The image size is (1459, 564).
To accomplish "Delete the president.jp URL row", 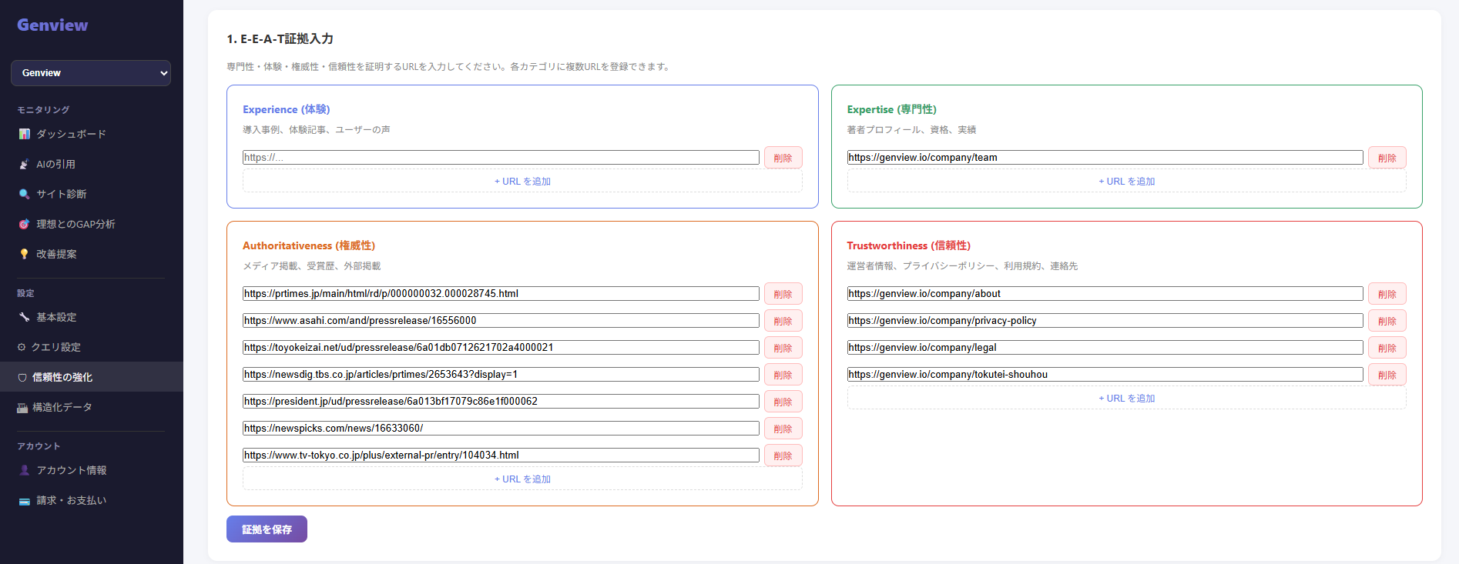I will click(x=783, y=402).
